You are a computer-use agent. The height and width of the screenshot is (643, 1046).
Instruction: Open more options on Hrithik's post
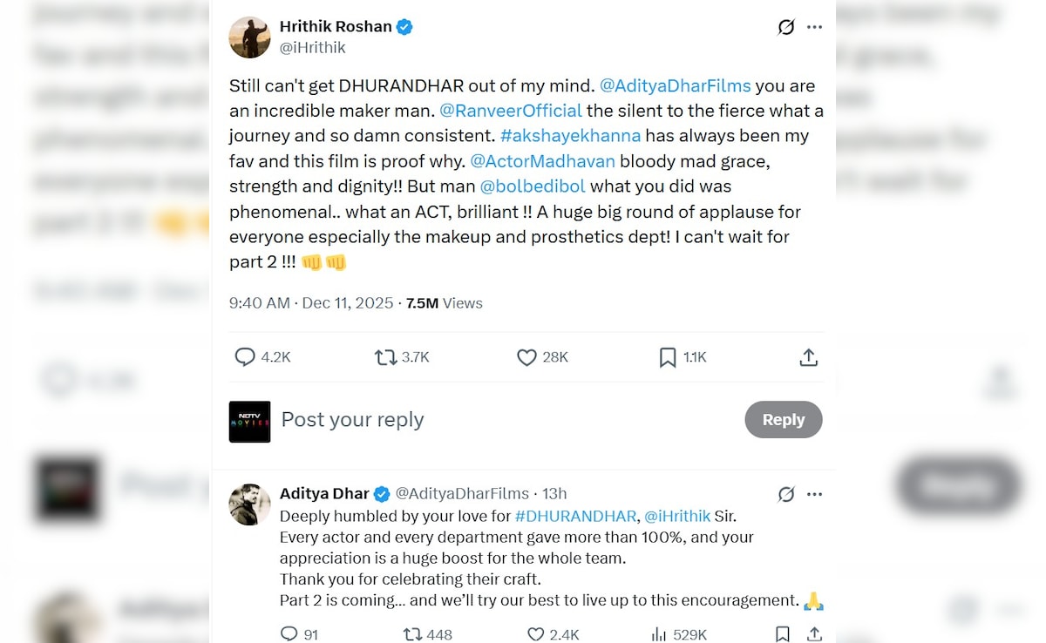[x=814, y=27]
